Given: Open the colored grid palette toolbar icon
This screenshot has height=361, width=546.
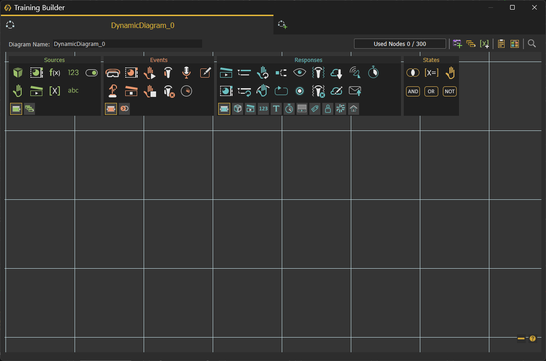Looking at the screenshot, I should [515, 44].
